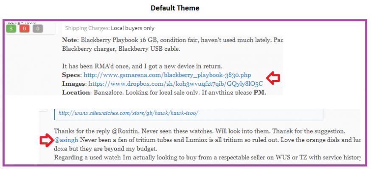Viewport: 371px width, 169px height.
Task: Click the line 'Blackberry charger, Blackberry USB cable.'
Action: pyautogui.click(x=121, y=49)
